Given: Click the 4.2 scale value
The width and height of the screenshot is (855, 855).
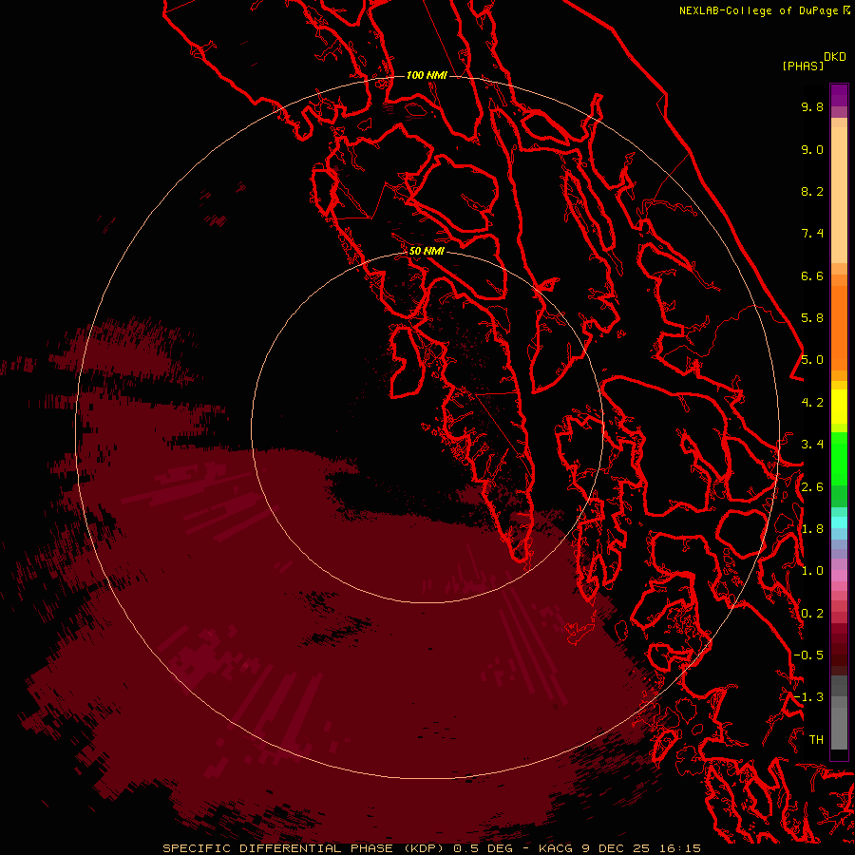Looking at the screenshot, I should [812, 403].
